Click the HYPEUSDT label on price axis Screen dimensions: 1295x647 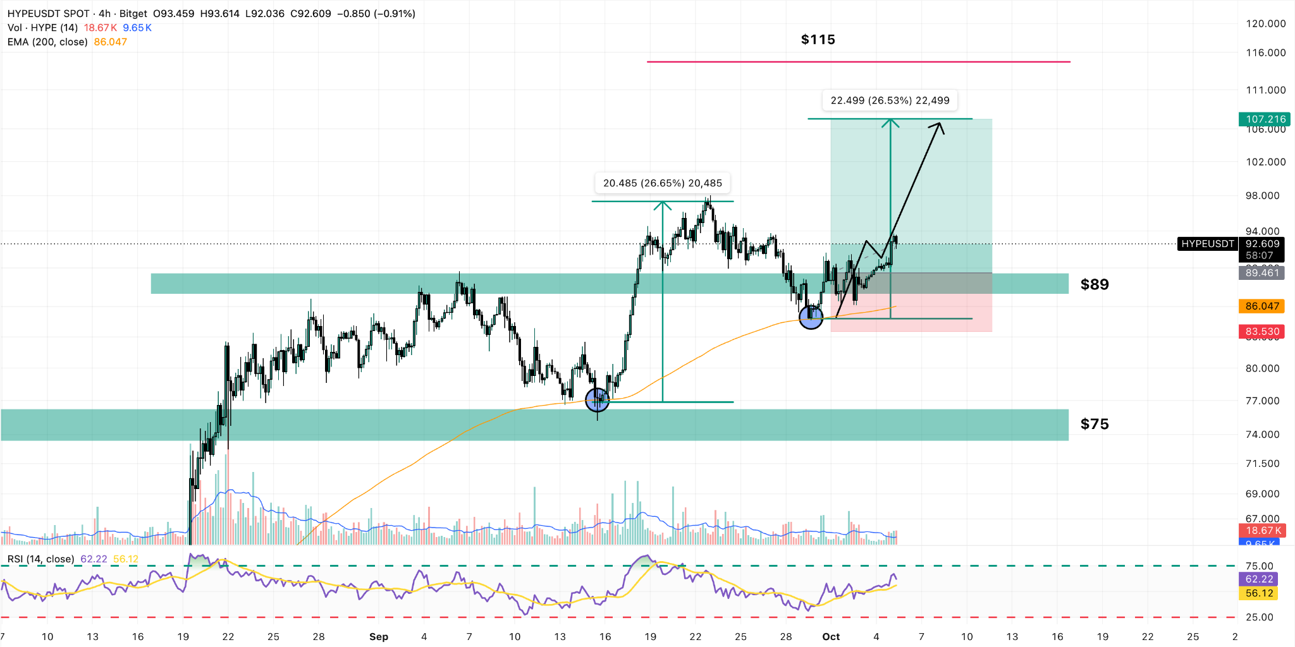click(1207, 244)
